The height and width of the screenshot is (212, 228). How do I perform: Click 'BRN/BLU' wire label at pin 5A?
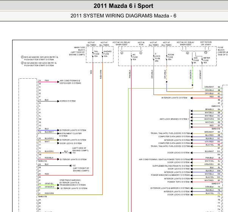(209, 109)
